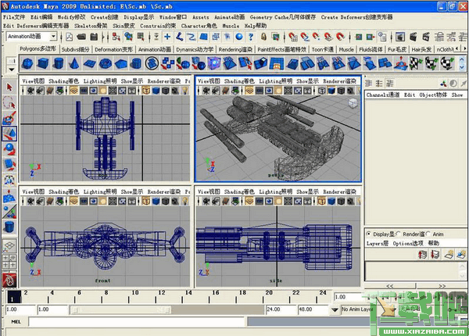This screenshot has height=336, width=469.
Task: Click the lock selection icon
Action: (x=263, y=37)
